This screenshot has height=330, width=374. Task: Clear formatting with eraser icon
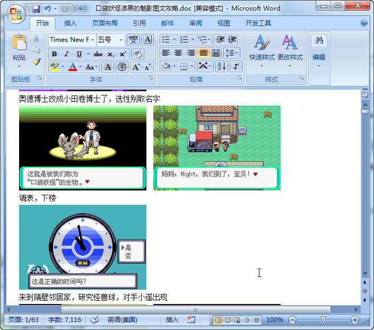(x=138, y=54)
